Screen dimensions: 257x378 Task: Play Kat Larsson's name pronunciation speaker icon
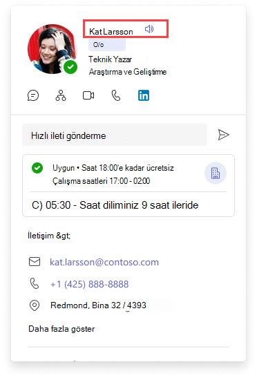click(149, 29)
